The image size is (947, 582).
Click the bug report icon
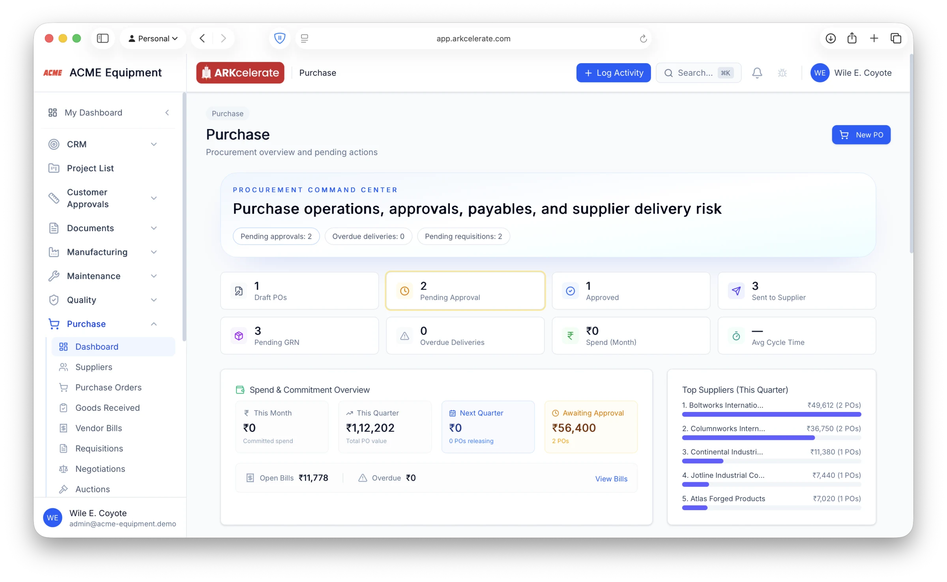click(782, 73)
